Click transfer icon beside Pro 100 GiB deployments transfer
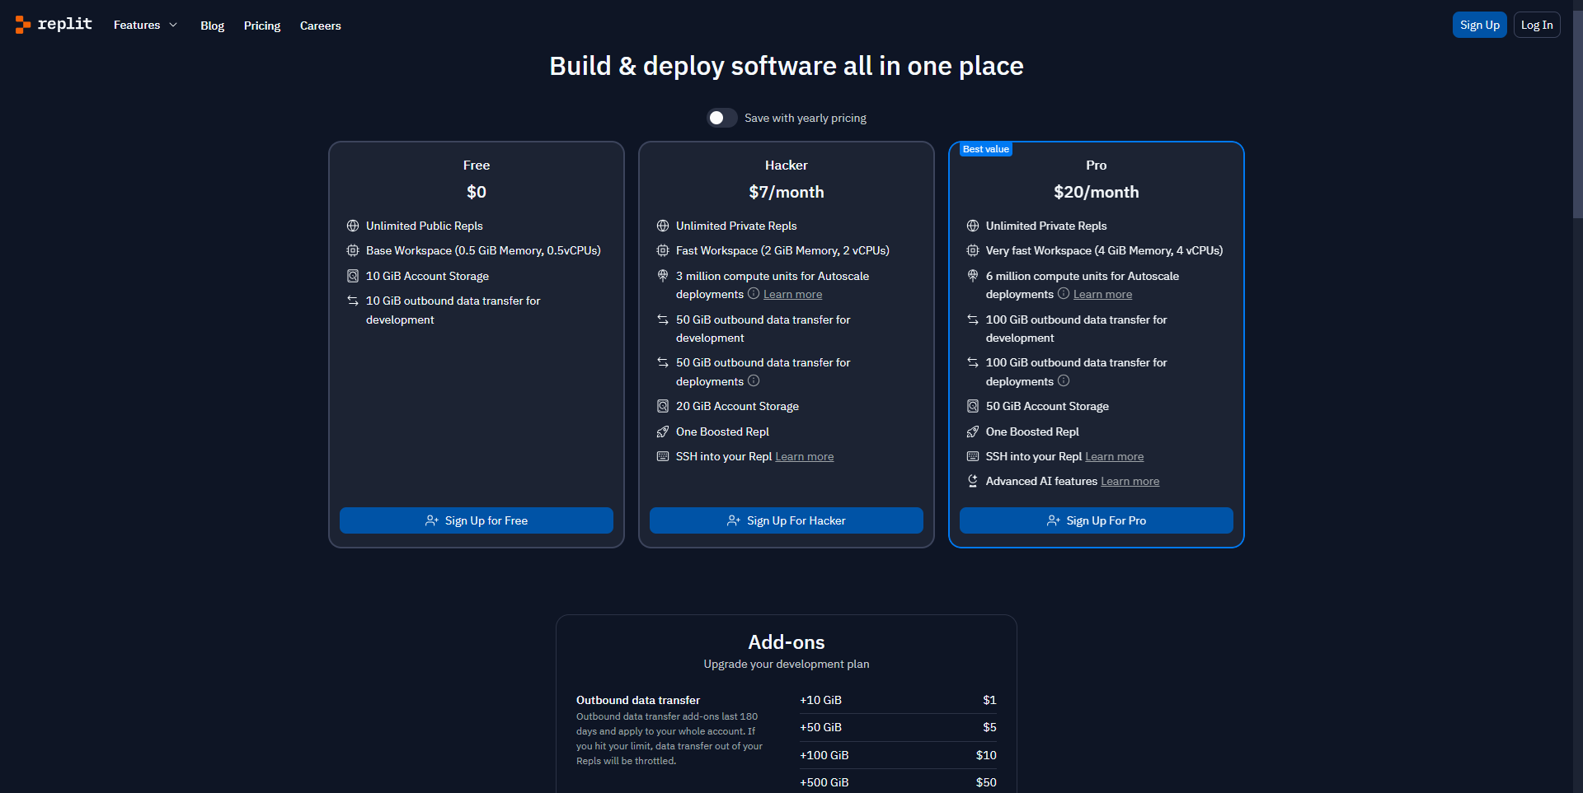The image size is (1583, 793). click(973, 362)
